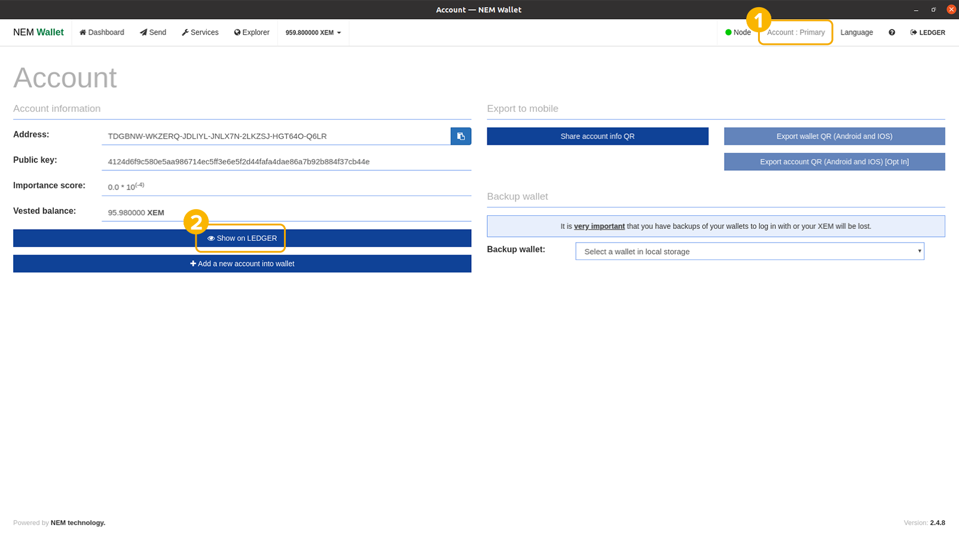Go to the Send page
Screen dimensions: 959x538
click(153, 32)
